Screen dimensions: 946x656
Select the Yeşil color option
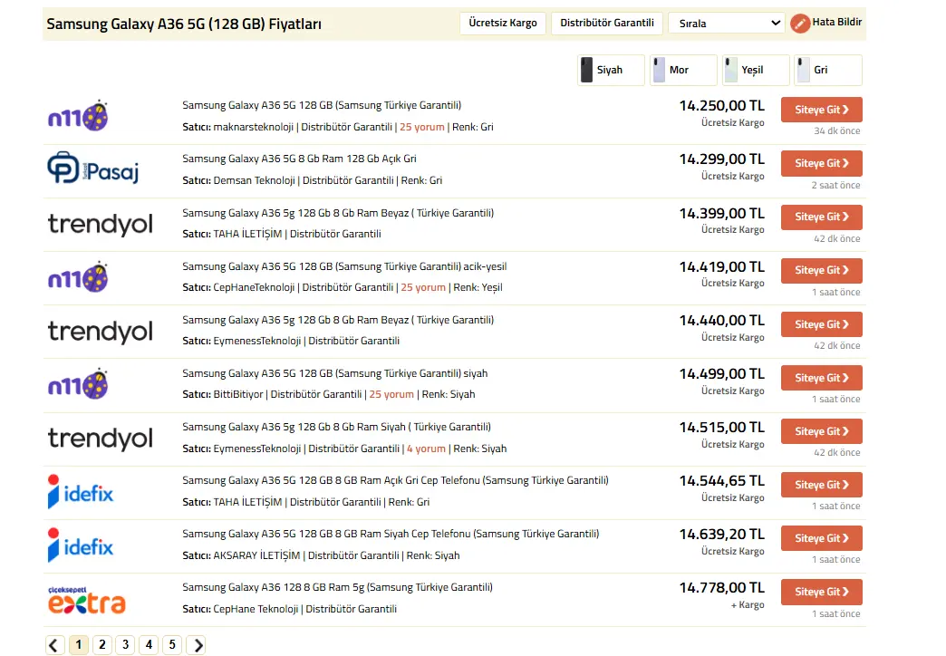point(756,70)
